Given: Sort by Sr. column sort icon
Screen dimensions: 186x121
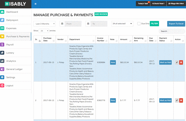Looking at the screenshot, I should (40, 41).
